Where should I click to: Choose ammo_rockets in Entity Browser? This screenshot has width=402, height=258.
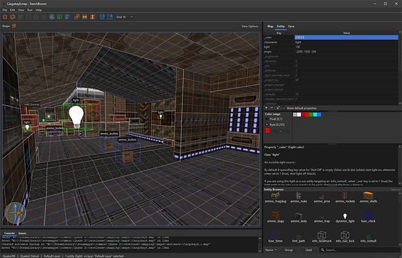tap(345, 198)
